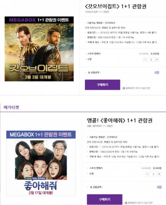The width and height of the screenshot is (166, 205).
Task: Click the MEGABOX 1+1 관람권 이벤트 blue banner
Action: pos(41,135)
